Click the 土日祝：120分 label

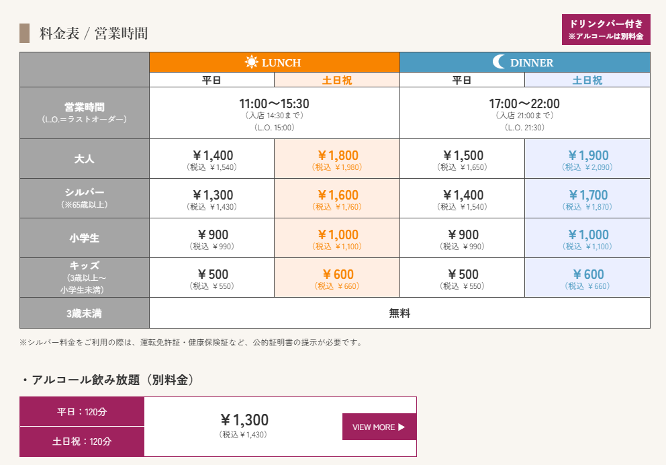[x=82, y=441]
